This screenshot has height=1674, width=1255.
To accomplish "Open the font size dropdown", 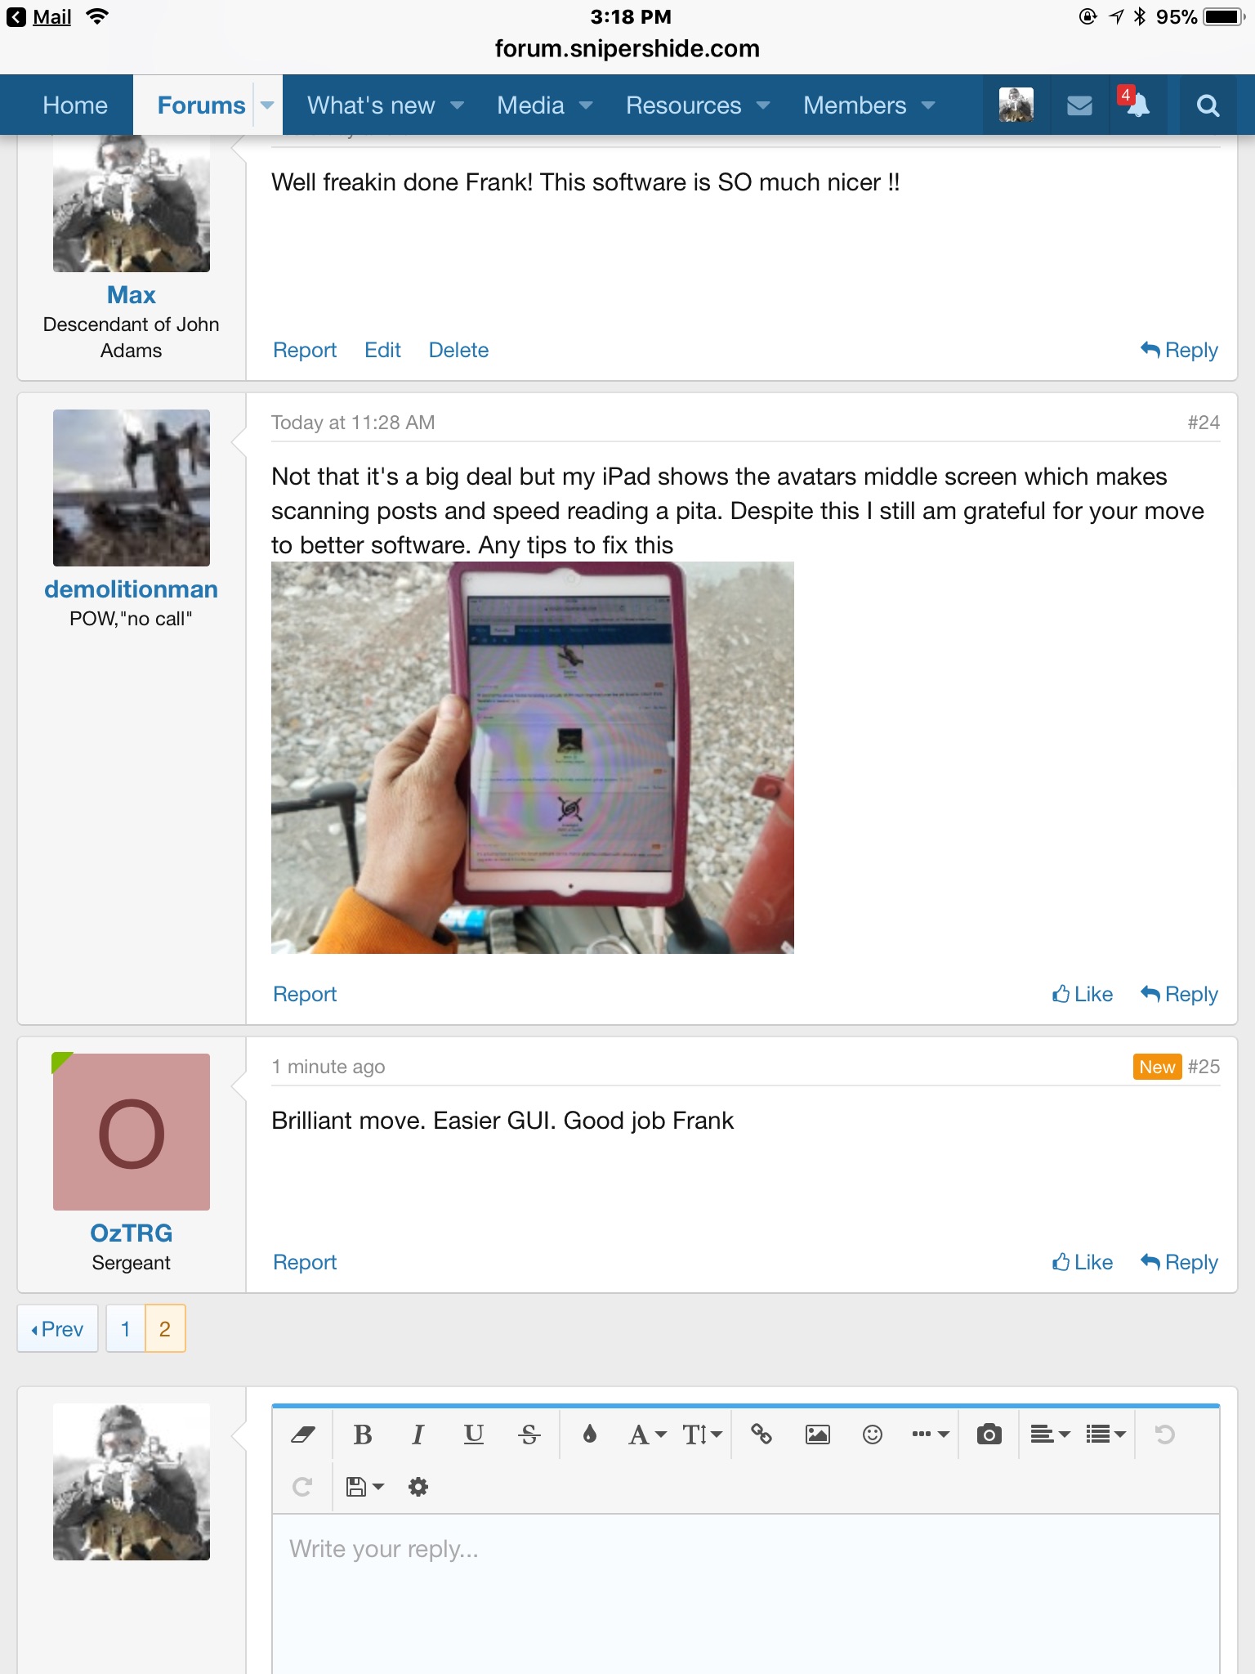I will [703, 1435].
